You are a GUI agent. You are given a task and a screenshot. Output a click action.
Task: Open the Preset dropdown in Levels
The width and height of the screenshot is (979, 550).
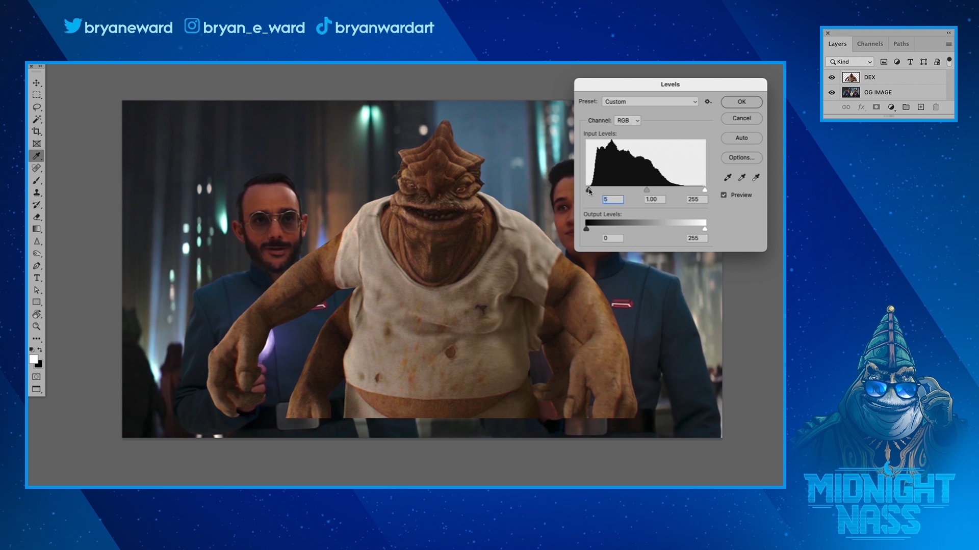point(650,101)
